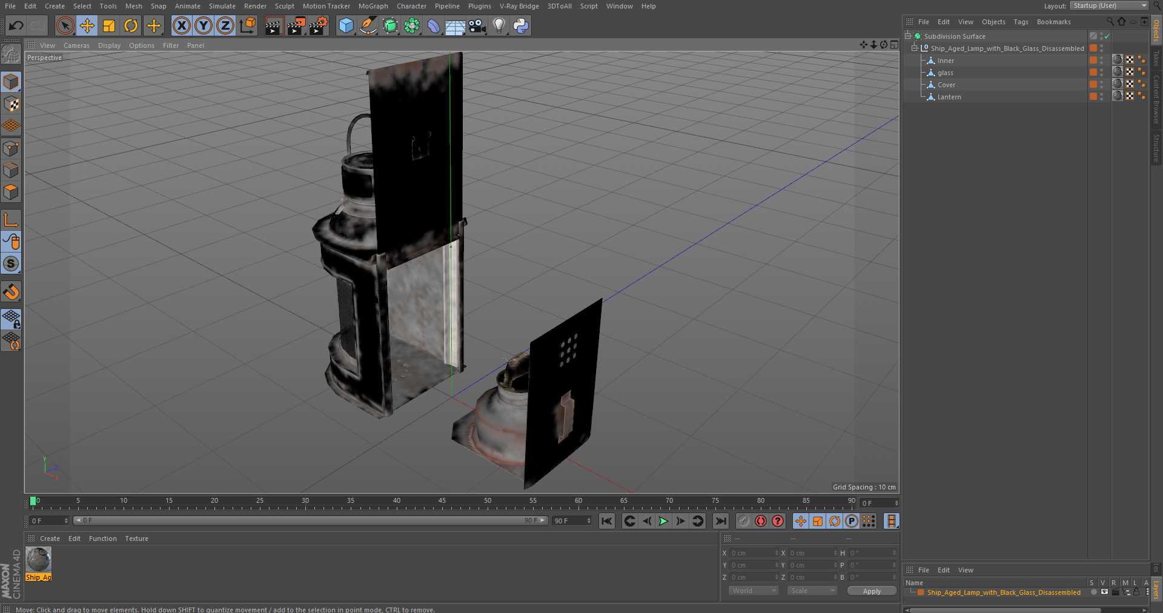The height and width of the screenshot is (613, 1163).
Task: Switch to Model mode
Action: coord(11,81)
